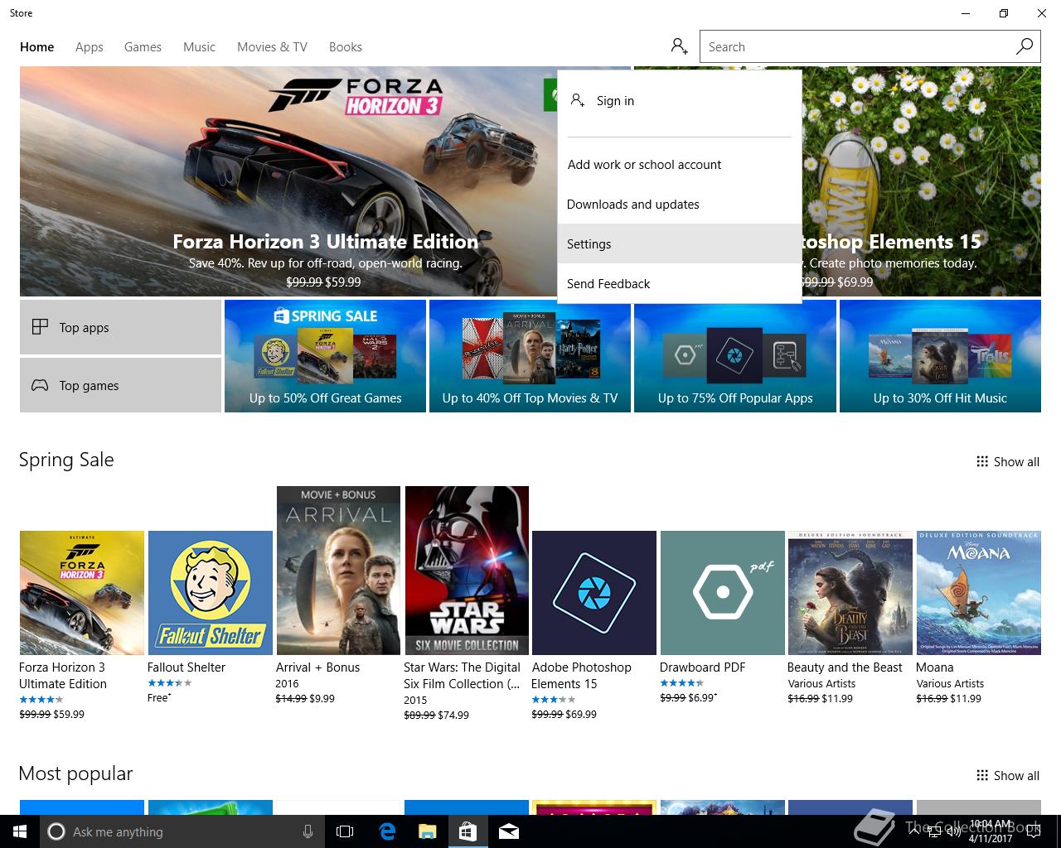The height and width of the screenshot is (848, 1061).
Task: Click the Arrival + Bonus title text
Action: pos(317,667)
